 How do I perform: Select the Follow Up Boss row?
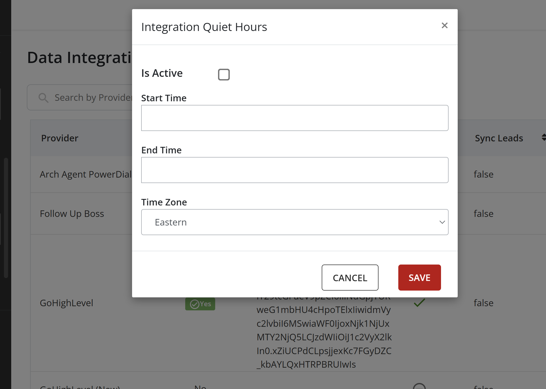pyautogui.click(x=72, y=214)
